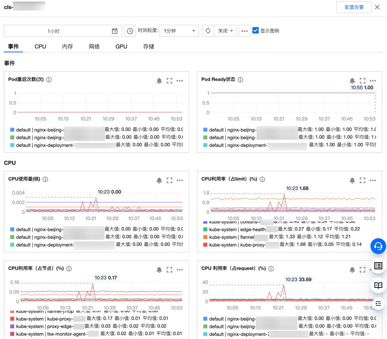Viewport: 387px width, 339px height.
Task: Close the cluster monitoring panel
Action: coord(377,7)
